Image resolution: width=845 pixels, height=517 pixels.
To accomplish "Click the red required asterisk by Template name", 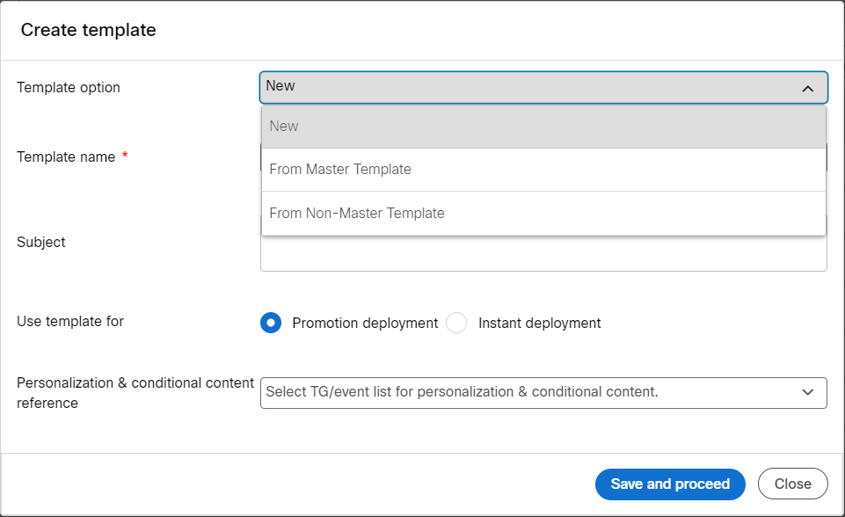I will coord(125,156).
